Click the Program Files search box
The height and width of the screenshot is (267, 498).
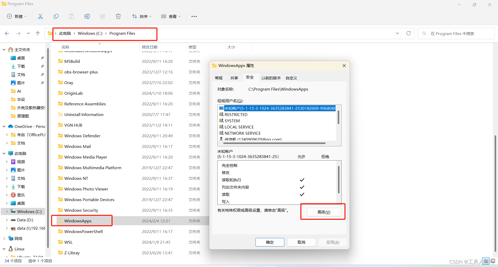456,33
